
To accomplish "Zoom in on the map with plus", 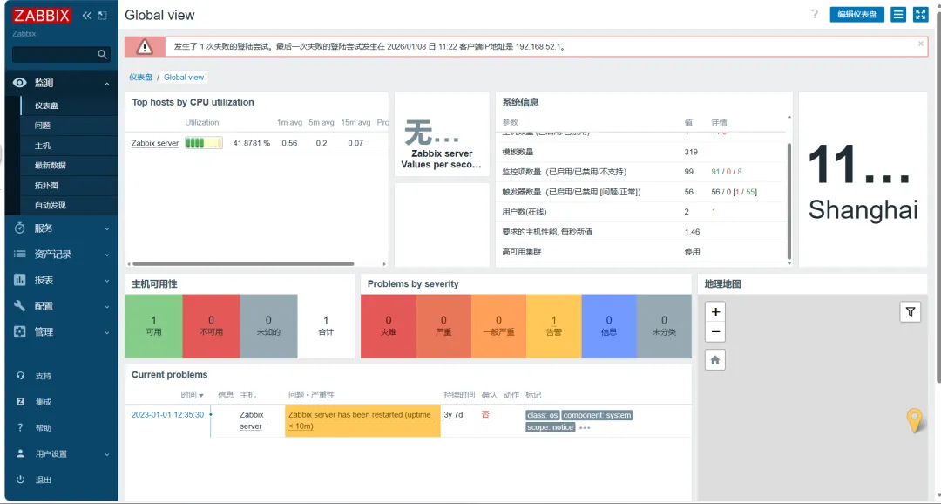I will 715,312.
